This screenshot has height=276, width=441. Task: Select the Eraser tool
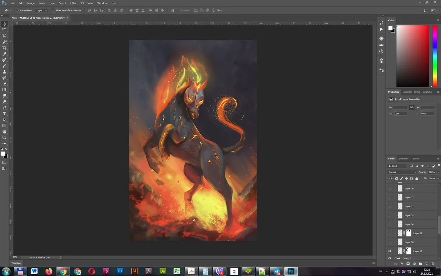pyautogui.click(x=4, y=84)
